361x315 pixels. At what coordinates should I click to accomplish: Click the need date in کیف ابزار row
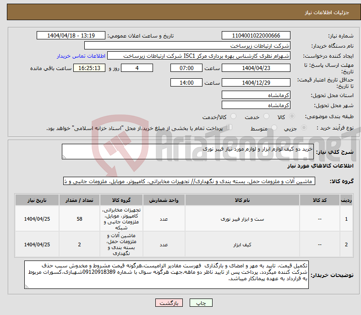[37, 244]
